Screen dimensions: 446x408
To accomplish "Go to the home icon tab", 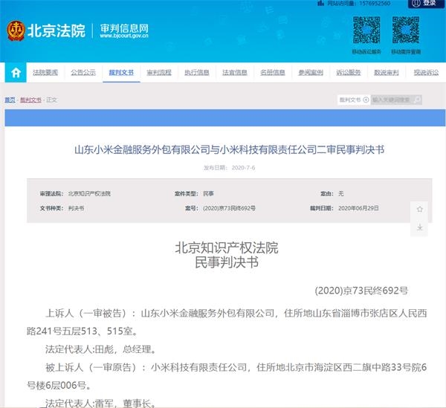I will pos(16,73).
